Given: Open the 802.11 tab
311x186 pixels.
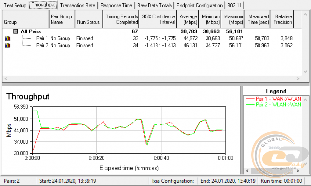Looking at the screenshot, I should coord(234,5).
